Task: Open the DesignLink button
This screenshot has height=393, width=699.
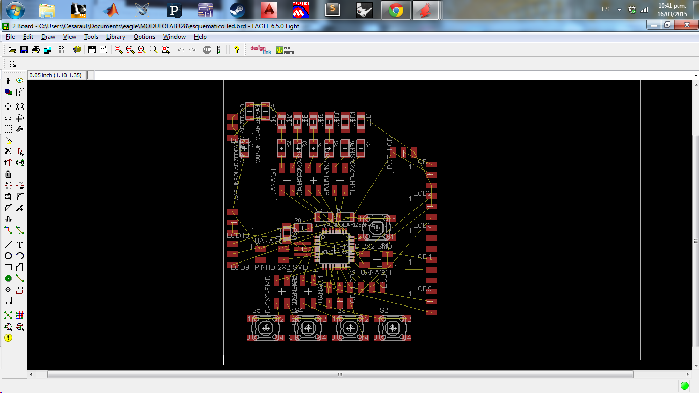Action: [260, 50]
